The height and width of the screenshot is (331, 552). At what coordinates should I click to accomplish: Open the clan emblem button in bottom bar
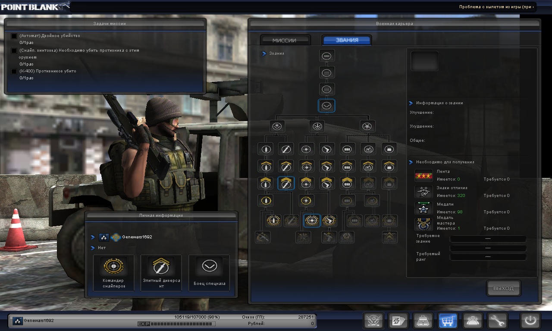coord(373,321)
